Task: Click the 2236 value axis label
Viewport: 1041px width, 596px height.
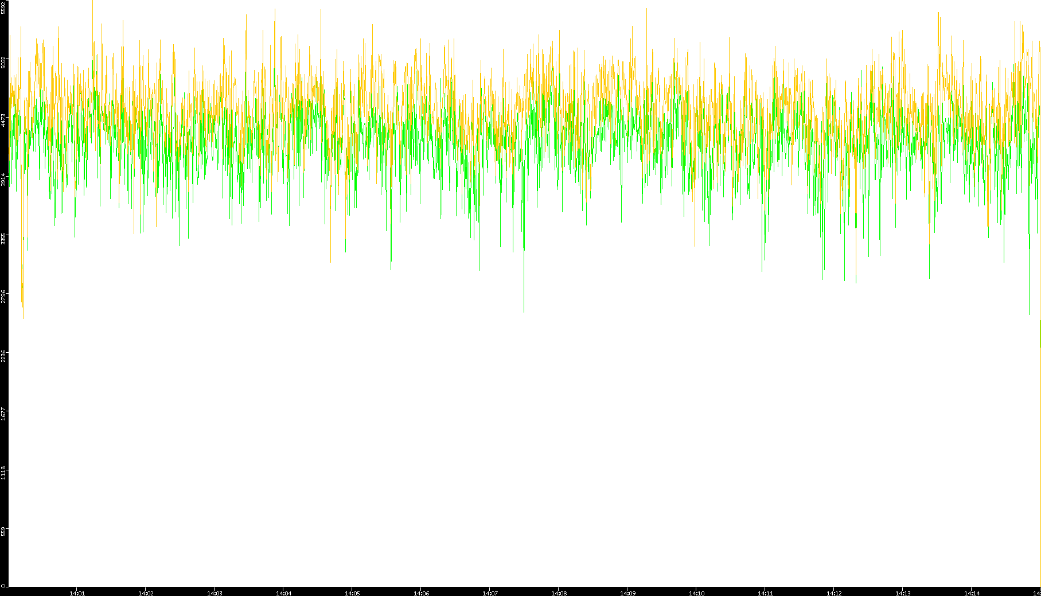Action: (x=3, y=356)
